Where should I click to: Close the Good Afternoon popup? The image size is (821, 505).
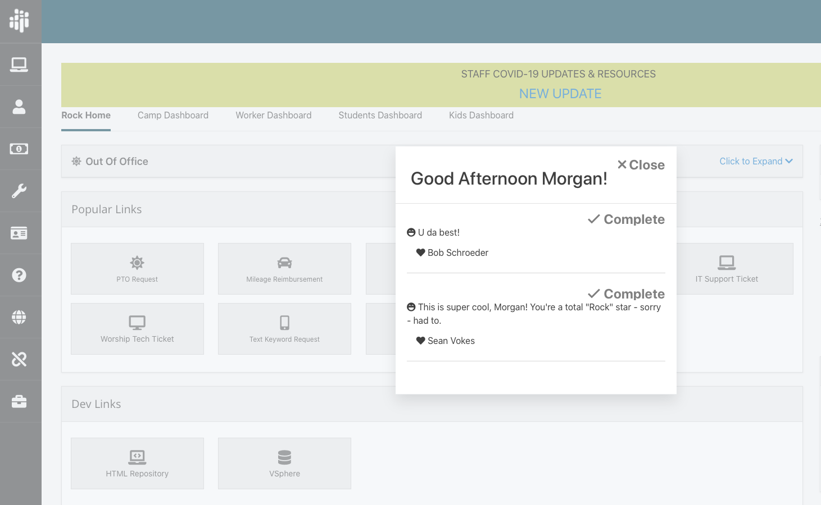tap(641, 165)
